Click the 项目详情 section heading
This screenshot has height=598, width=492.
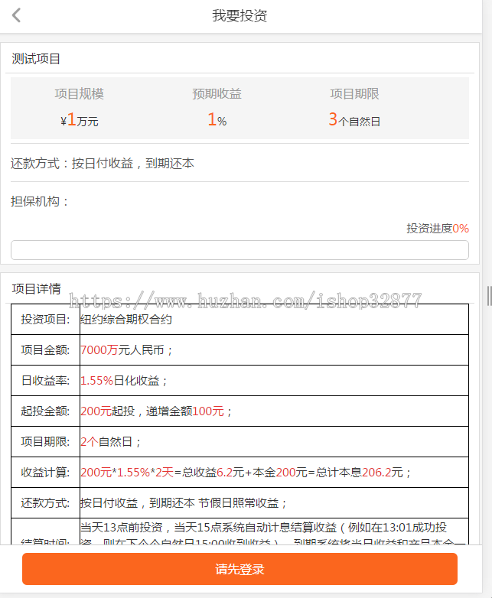[x=36, y=289]
